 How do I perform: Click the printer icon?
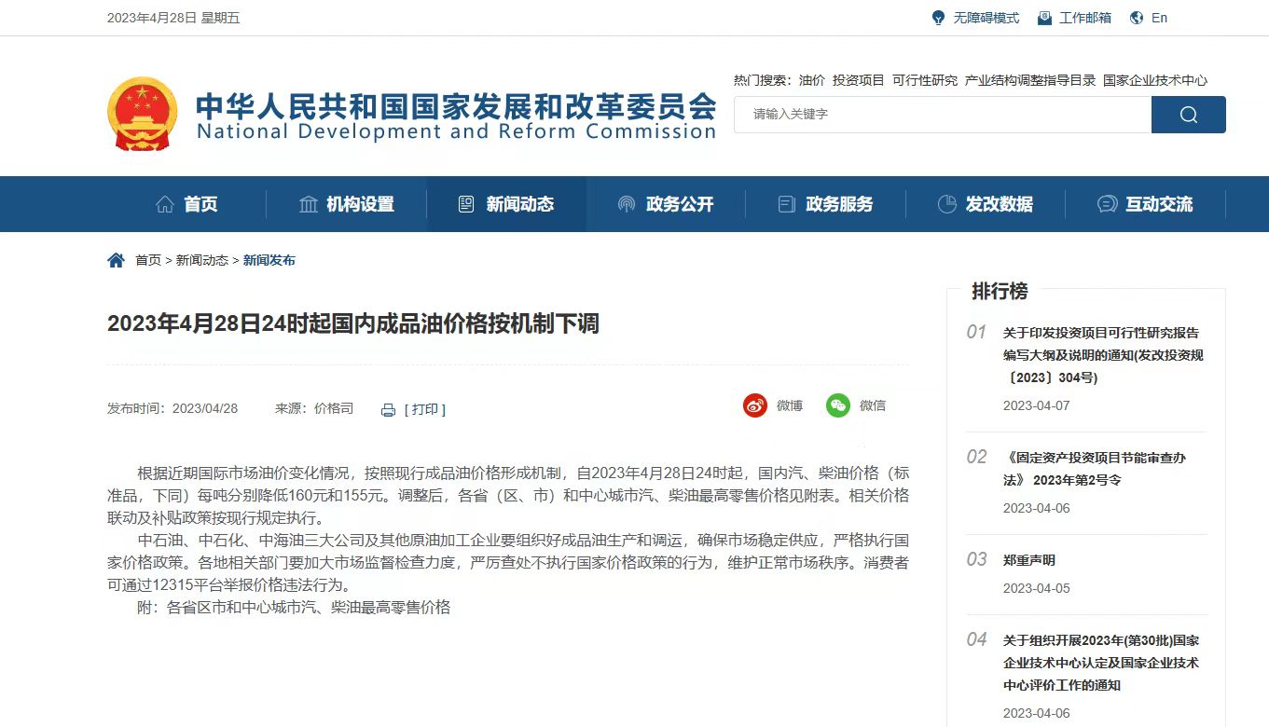[x=389, y=410]
